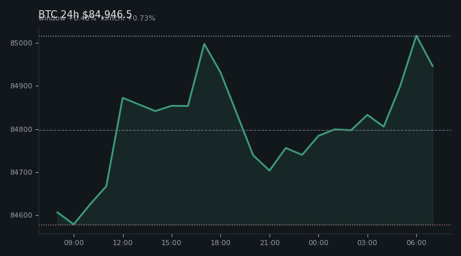Select the first data point of the line
This screenshot has height=256, width=461.
point(58,212)
